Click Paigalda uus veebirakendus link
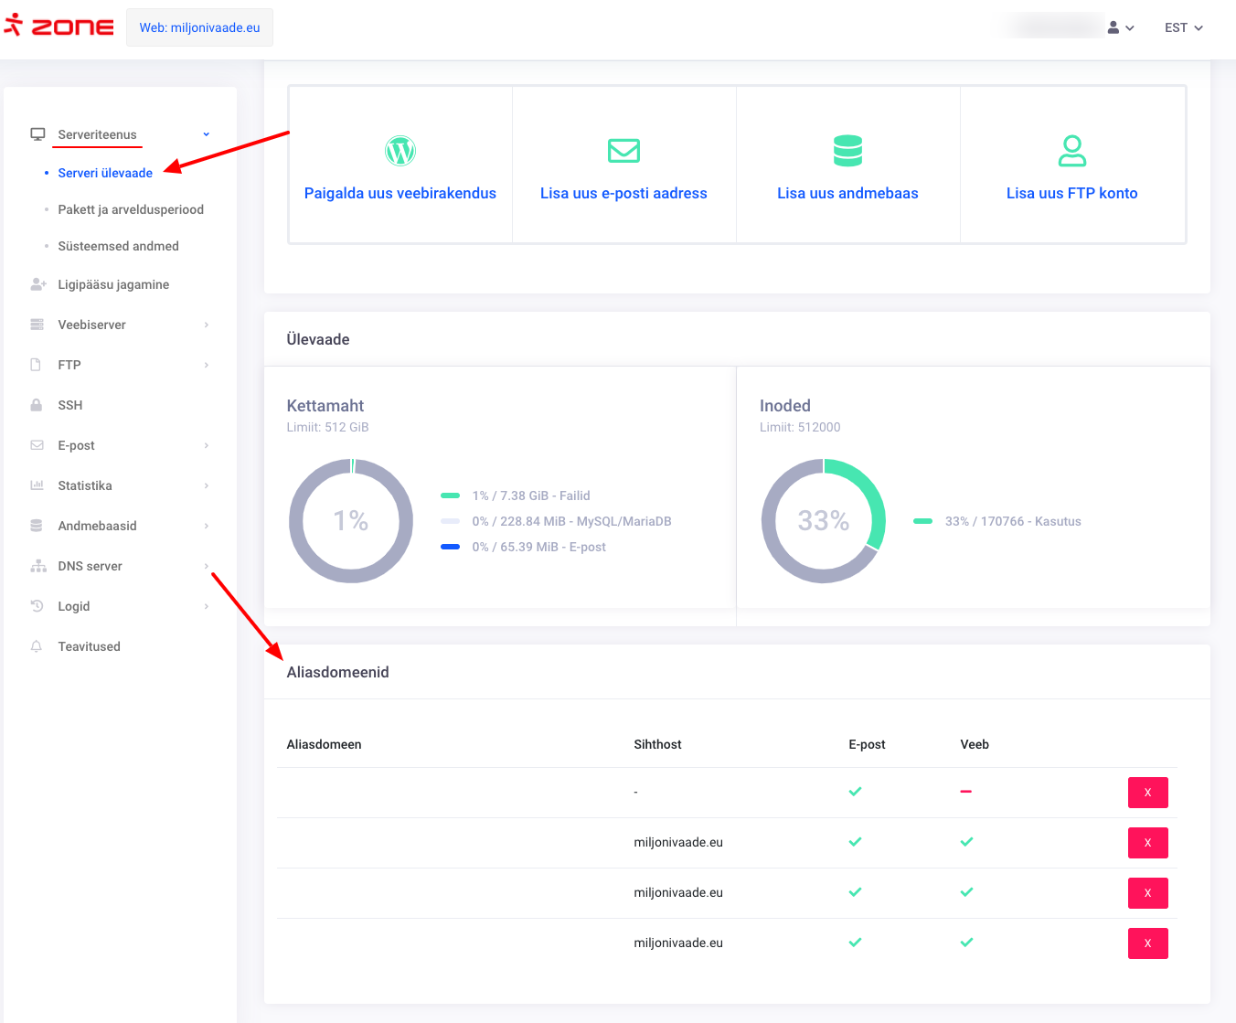Screen dimensions: 1236x1023 click(x=400, y=193)
